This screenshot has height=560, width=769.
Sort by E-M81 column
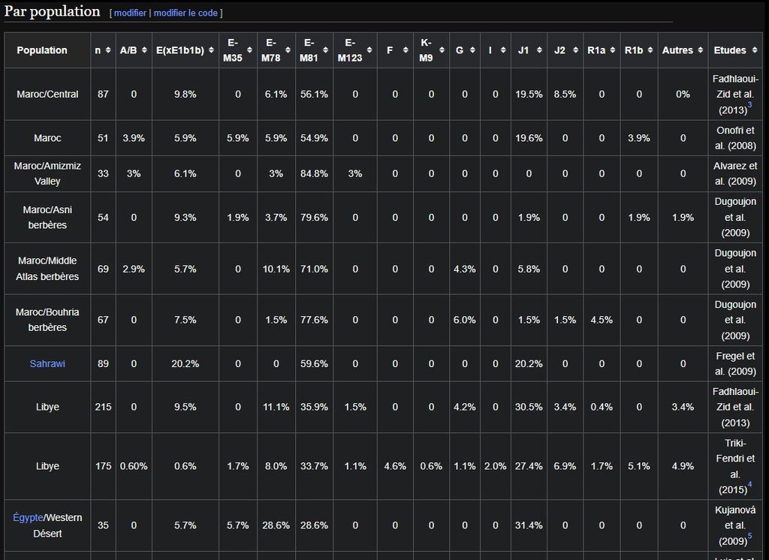click(313, 50)
